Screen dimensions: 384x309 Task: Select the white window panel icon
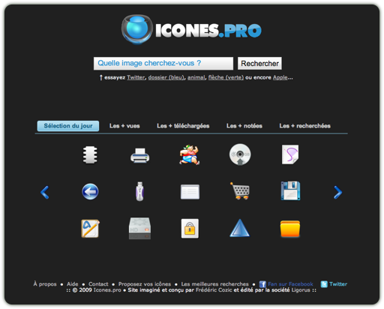coord(190,192)
